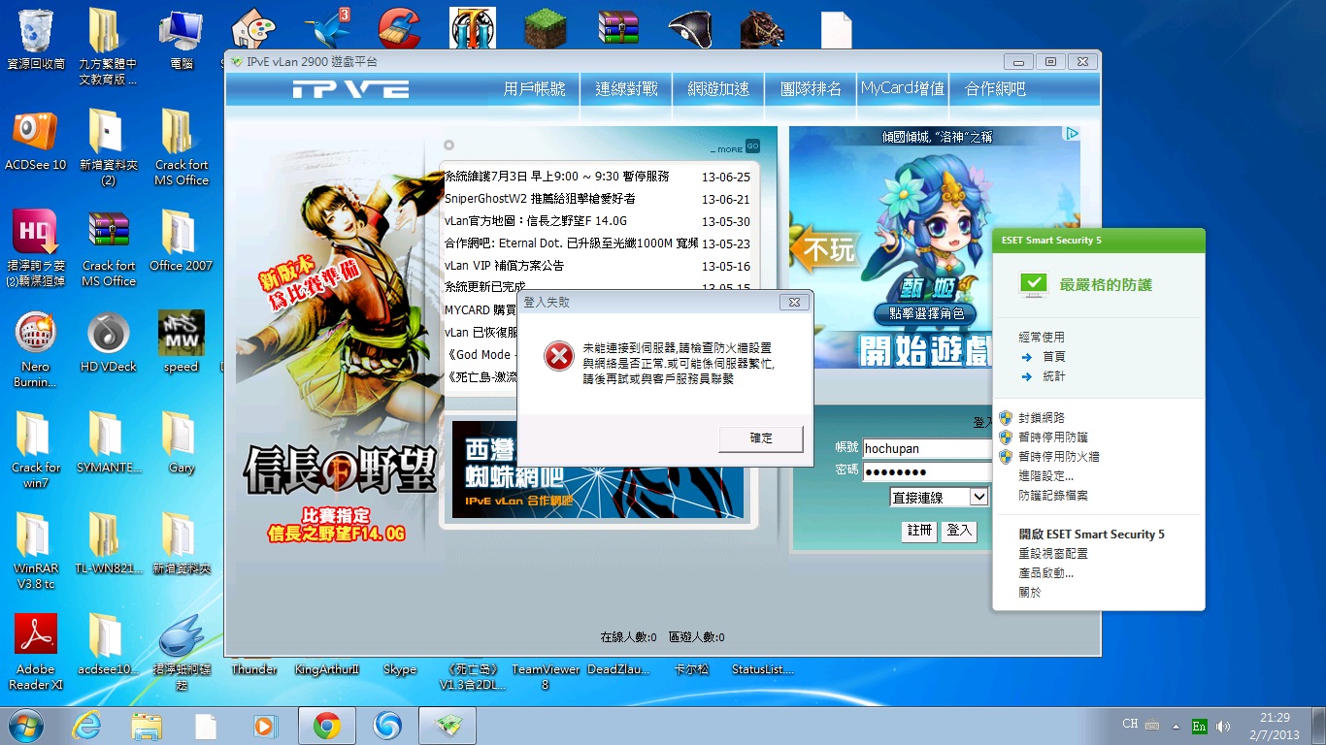This screenshot has width=1326, height=745.
Task: Click the volume speaker icon in system tray
Action: click(1223, 726)
